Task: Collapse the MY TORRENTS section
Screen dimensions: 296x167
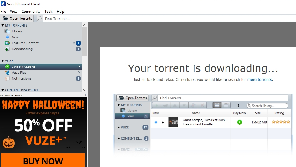Action: click(3, 25)
